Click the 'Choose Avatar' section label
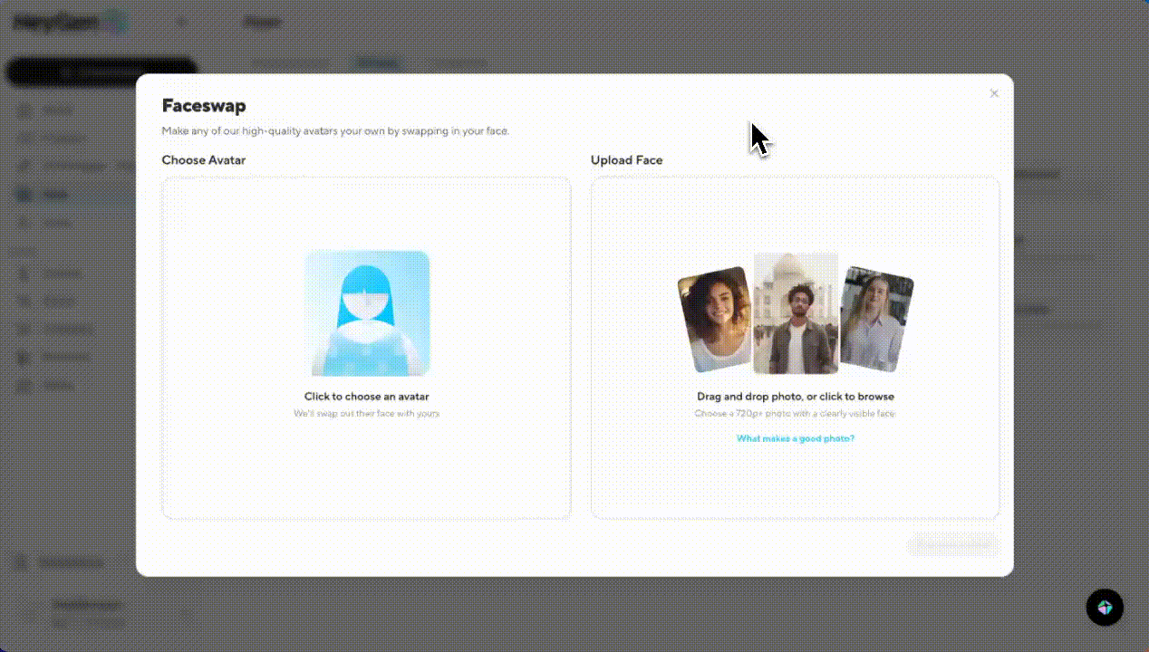The height and width of the screenshot is (652, 1149). (x=204, y=160)
